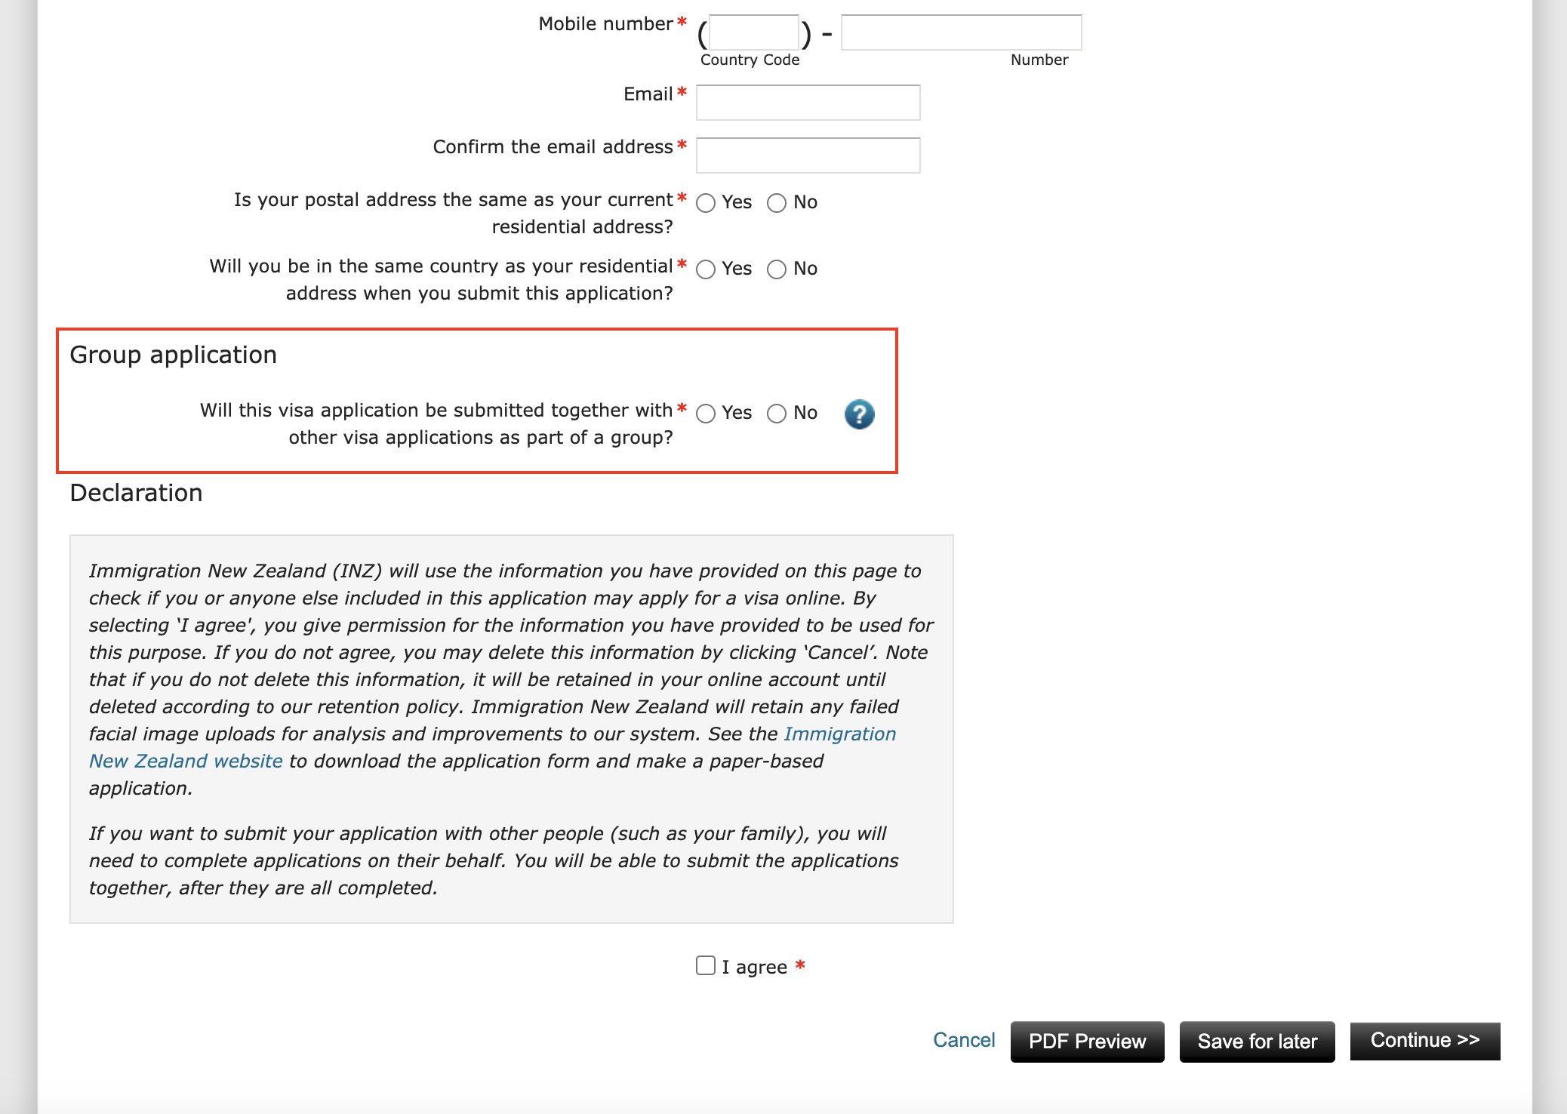The width and height of the screenshot is (1567, 1114).
Task: Open the Group application help icon
Action: [859, 414]
